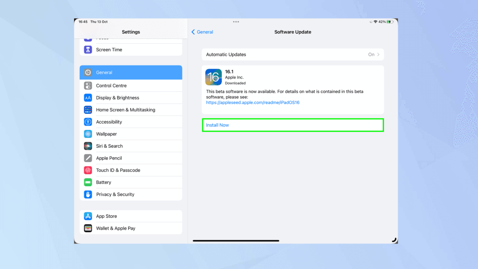
Task: Open Screen Time settings
Action: click(131, 50)
